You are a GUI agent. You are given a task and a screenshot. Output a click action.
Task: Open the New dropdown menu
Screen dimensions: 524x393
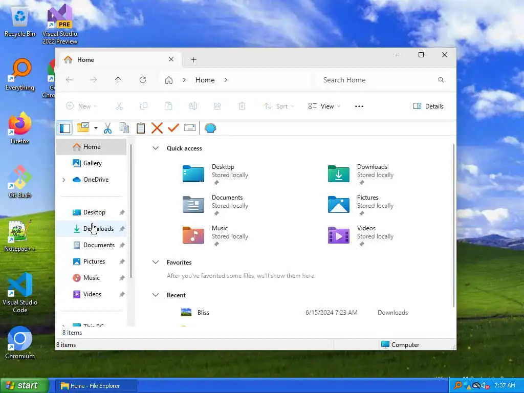[x=81, y=106]
